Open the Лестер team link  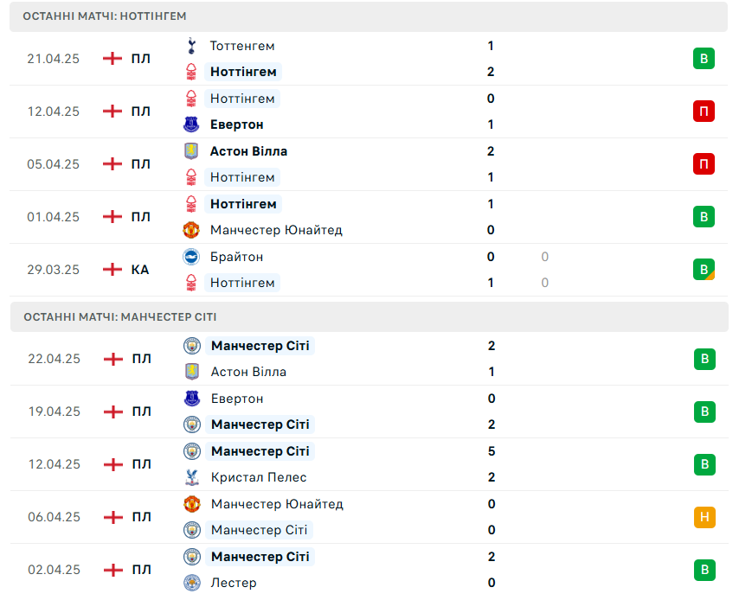pos(234,583)
